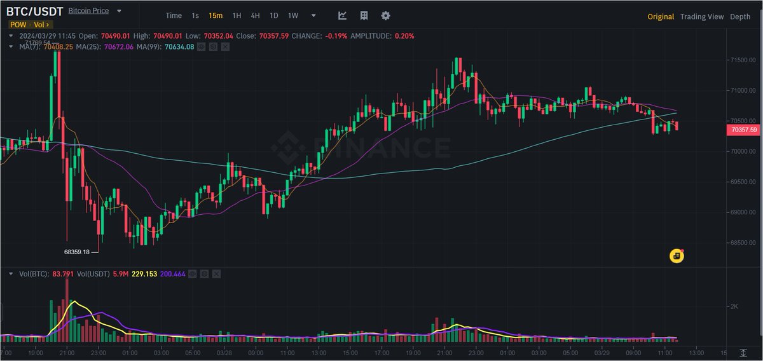This screenshot has width=763, height=361.
Task: Open chart settings gear icon
Action: (385, 15)
